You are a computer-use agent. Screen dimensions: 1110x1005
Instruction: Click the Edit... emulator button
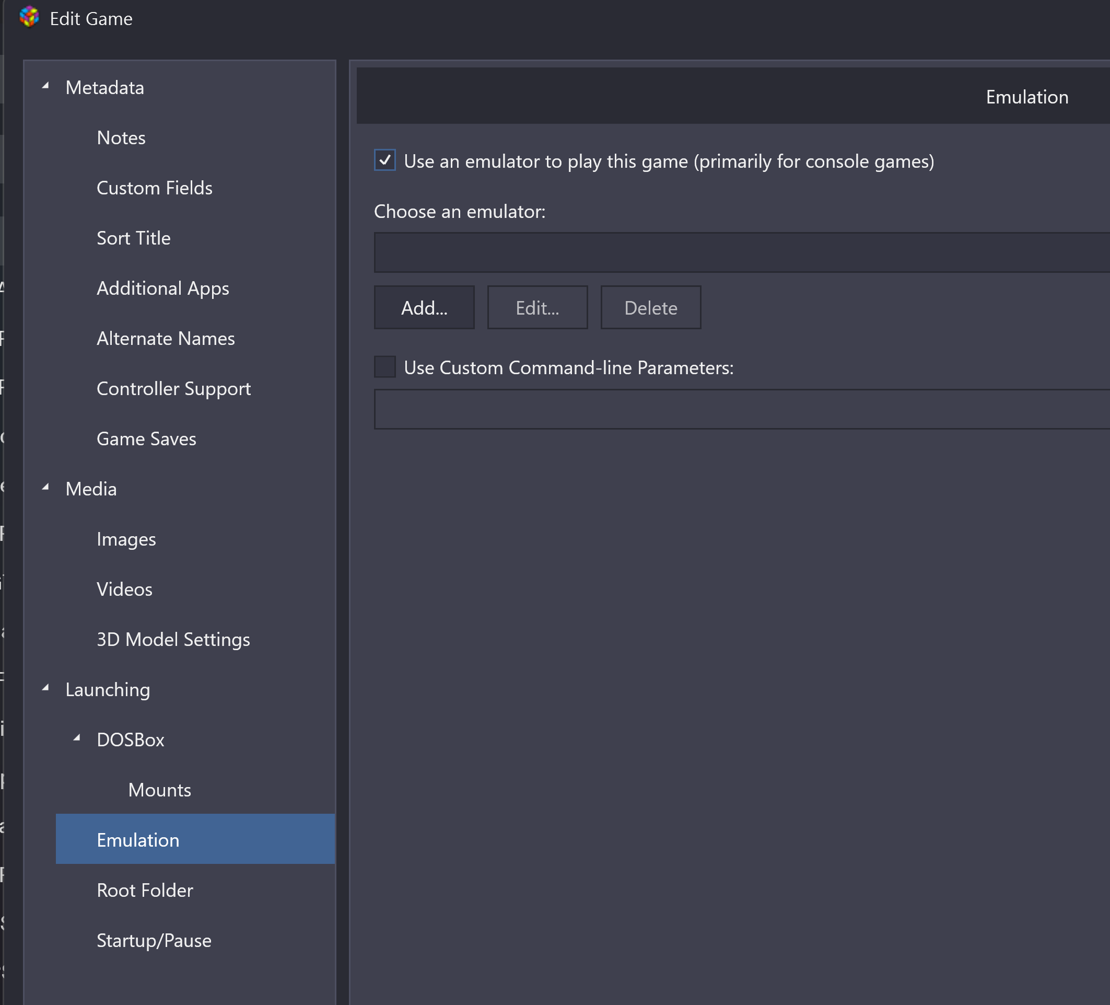(x=538, y=307)
